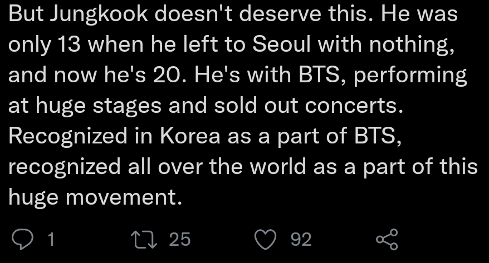The width and height of the screenshot is (489, 263).
Task: Click the retweet count of 25
Action: click(x=179, y=240)
